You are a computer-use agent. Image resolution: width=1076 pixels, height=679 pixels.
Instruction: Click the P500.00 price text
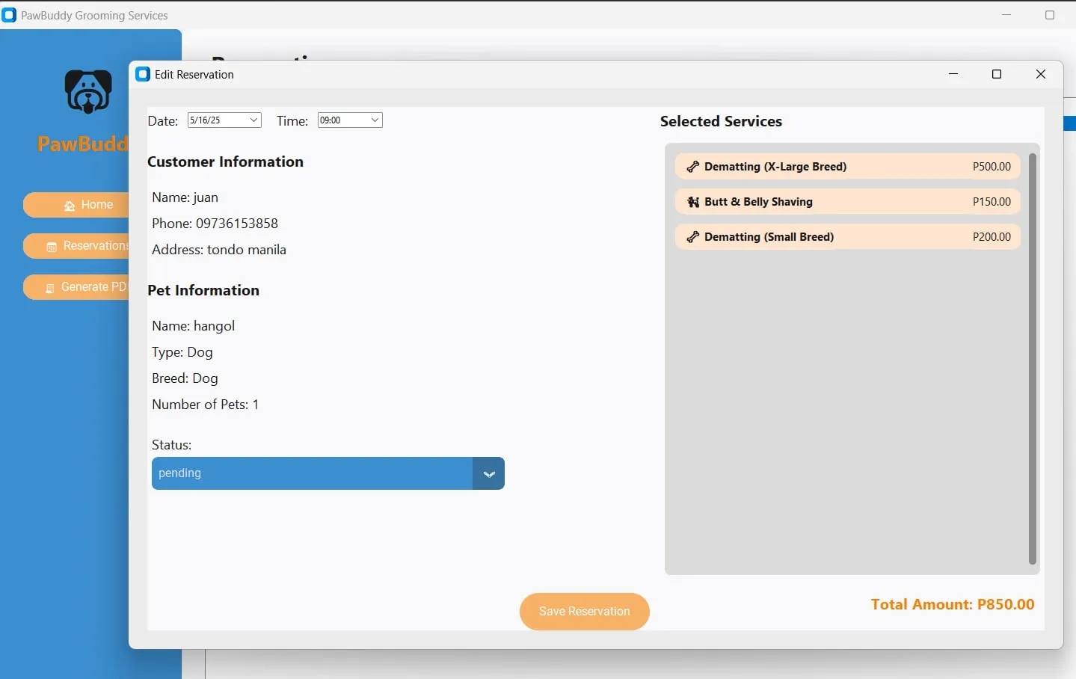992,167
